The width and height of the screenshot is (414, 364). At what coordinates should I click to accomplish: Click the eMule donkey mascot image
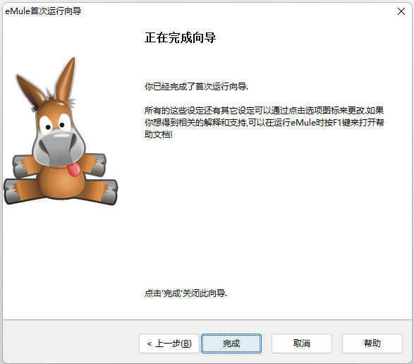61,131
